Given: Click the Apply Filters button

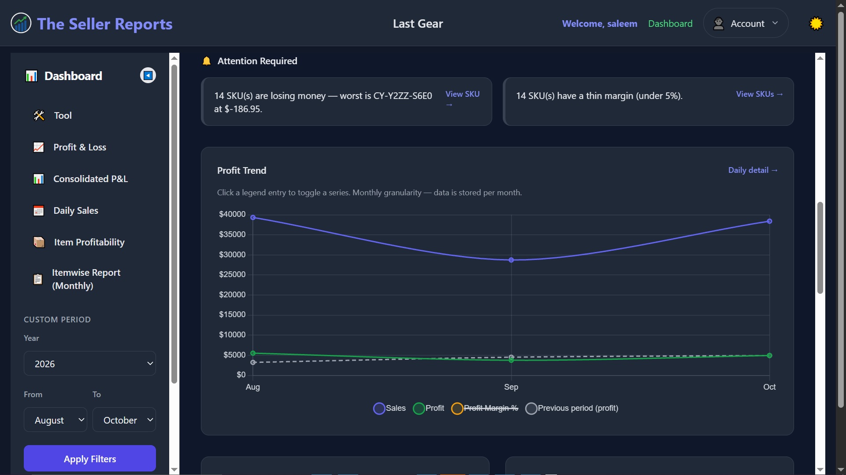Looking at the screenshot, I should point(90,458).
